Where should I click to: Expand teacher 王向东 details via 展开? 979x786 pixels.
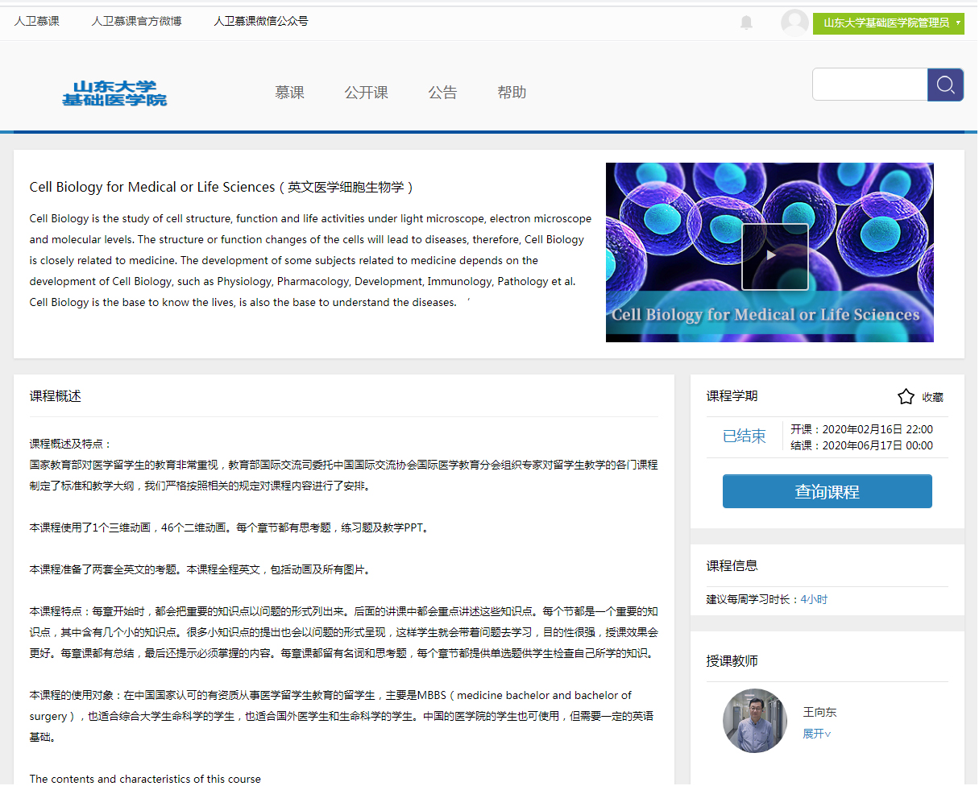point(817,734)
